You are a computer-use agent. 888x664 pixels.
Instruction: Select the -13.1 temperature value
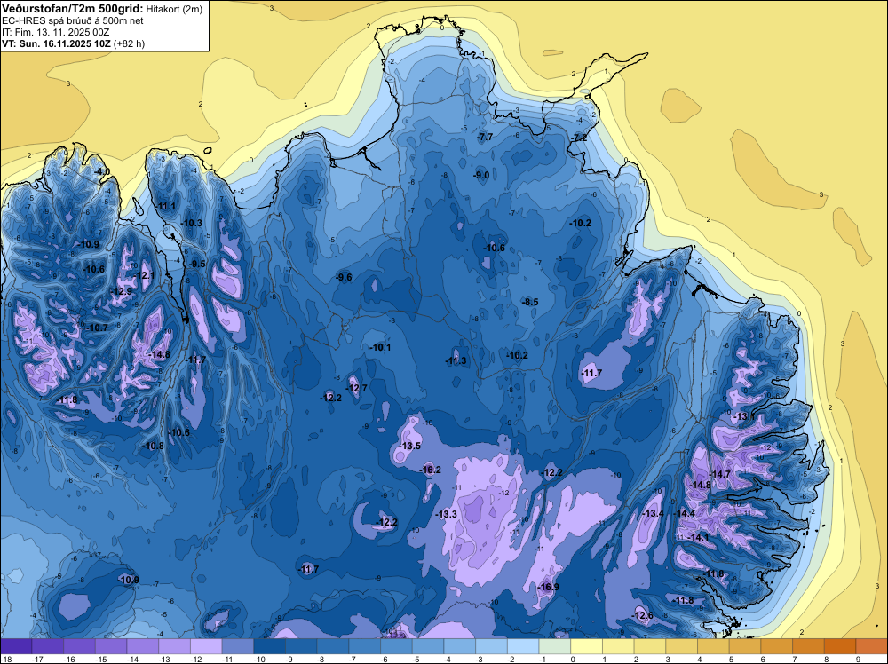coord(744,416)
